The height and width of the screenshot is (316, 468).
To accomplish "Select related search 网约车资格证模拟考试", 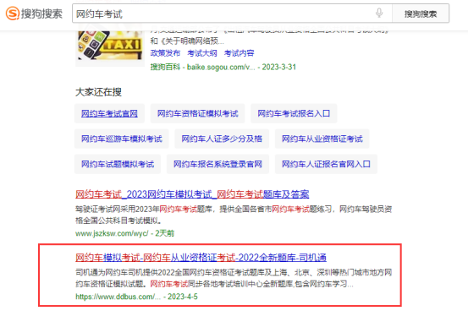I will (x=197, y=113).
